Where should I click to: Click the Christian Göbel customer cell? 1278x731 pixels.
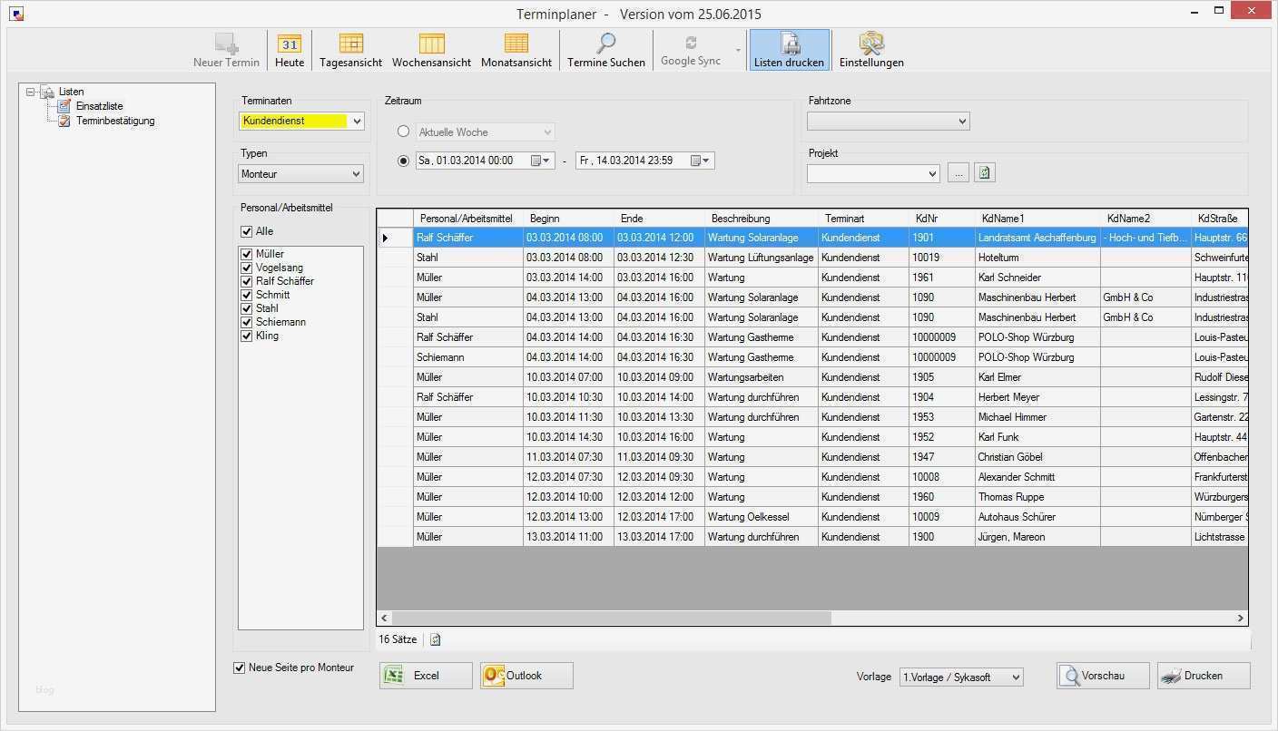coord(1037,457)
